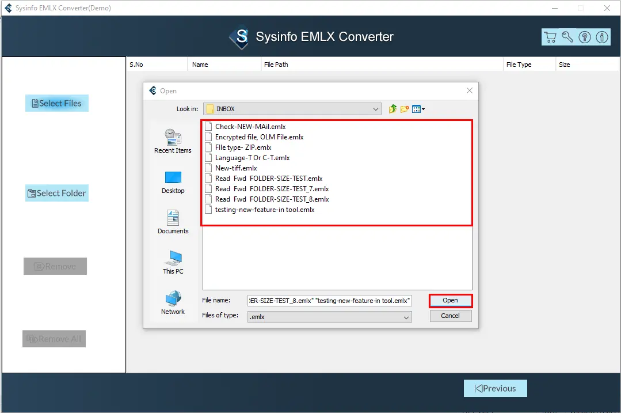621x413 pixels.
Task: Click the Size column header
Action: [x=587, y=65]
